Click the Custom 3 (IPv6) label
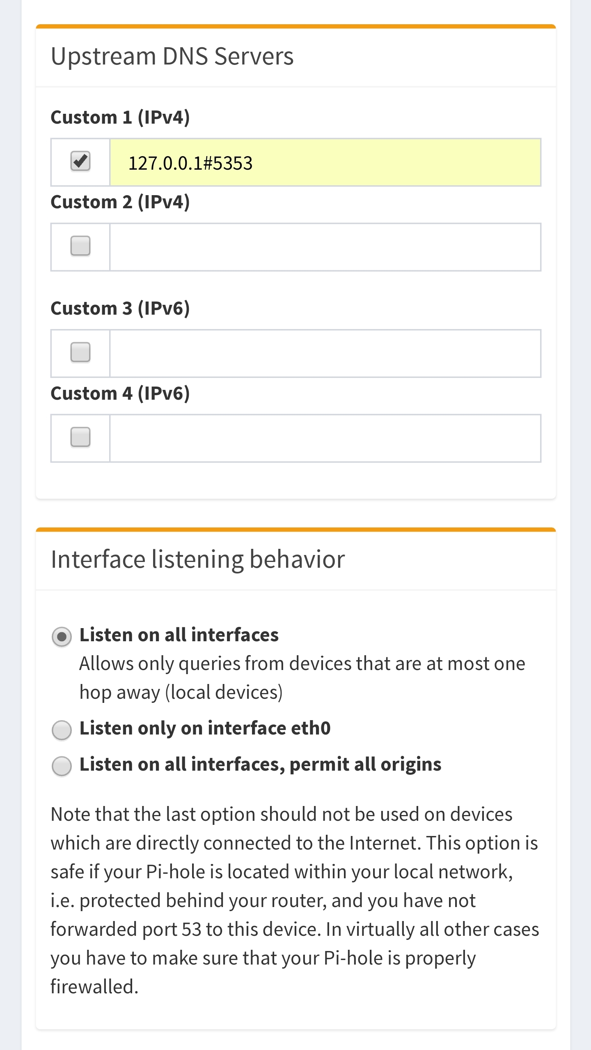591x1050 pixels. coord(120,309)
